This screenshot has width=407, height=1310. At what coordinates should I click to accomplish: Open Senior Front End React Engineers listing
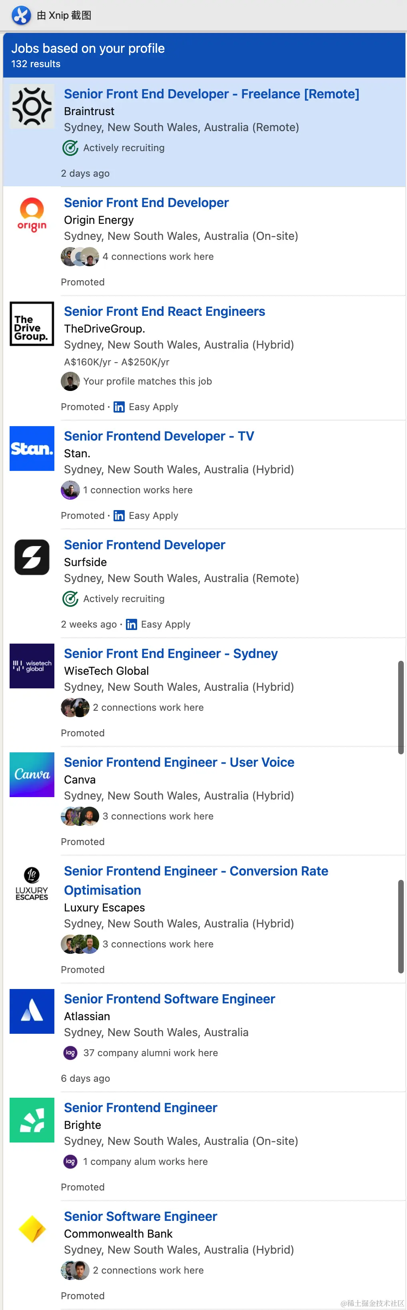point(164,311)
